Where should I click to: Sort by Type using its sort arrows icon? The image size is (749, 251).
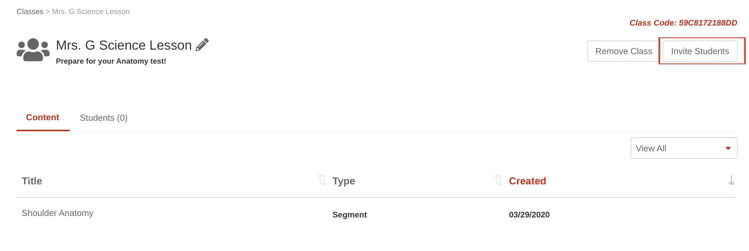pyautogui.click(x=498, y=180)
